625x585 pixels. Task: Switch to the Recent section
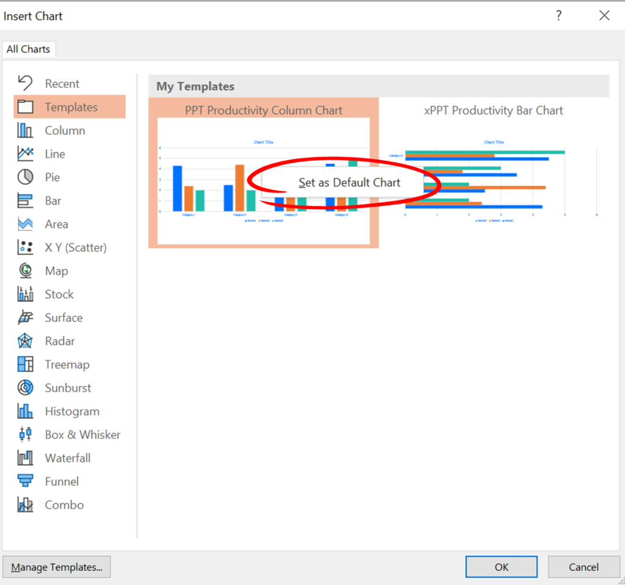click(x=62, y=83)
